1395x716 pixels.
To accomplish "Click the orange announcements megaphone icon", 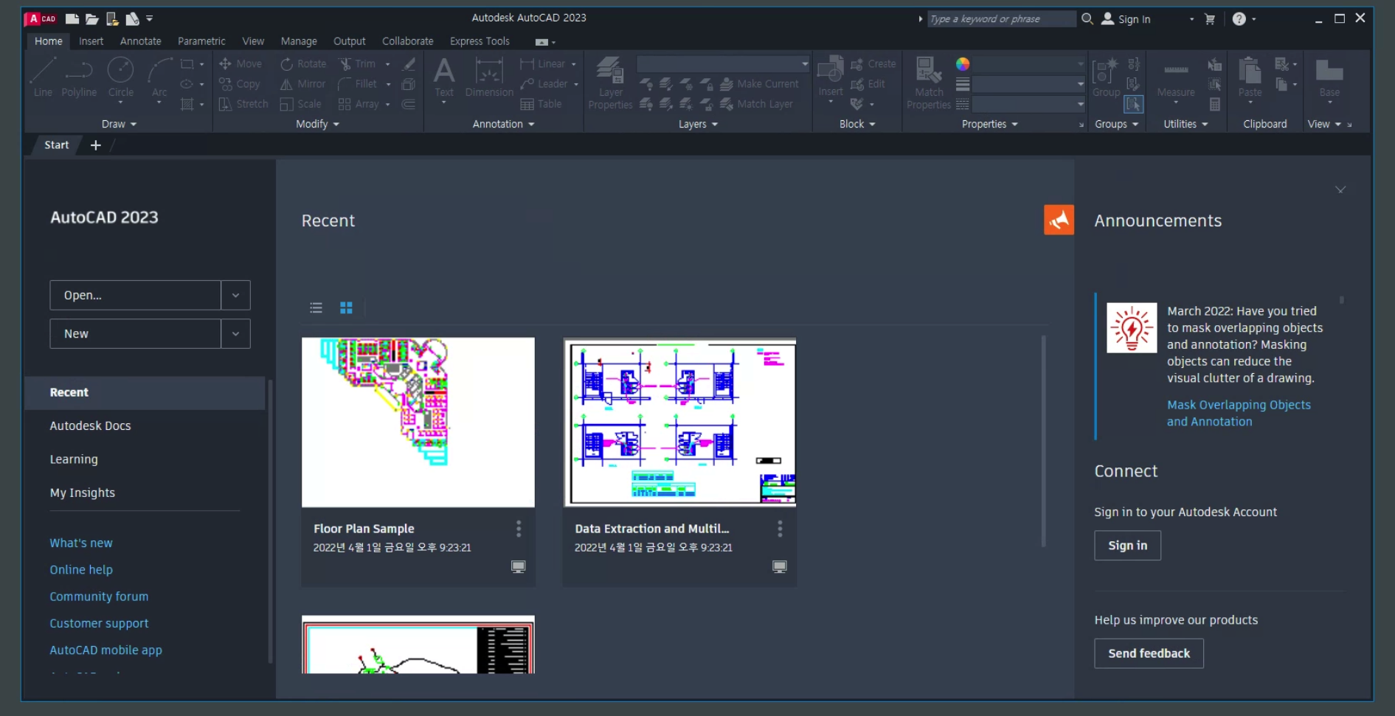I will (x=1059, y=220).
